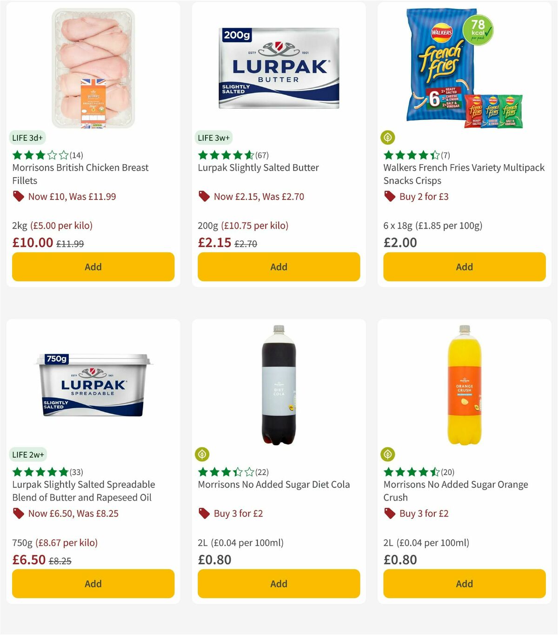Click the red tag icon beside Buy 3 for £2 cola deal

click(x=203, y=513)
